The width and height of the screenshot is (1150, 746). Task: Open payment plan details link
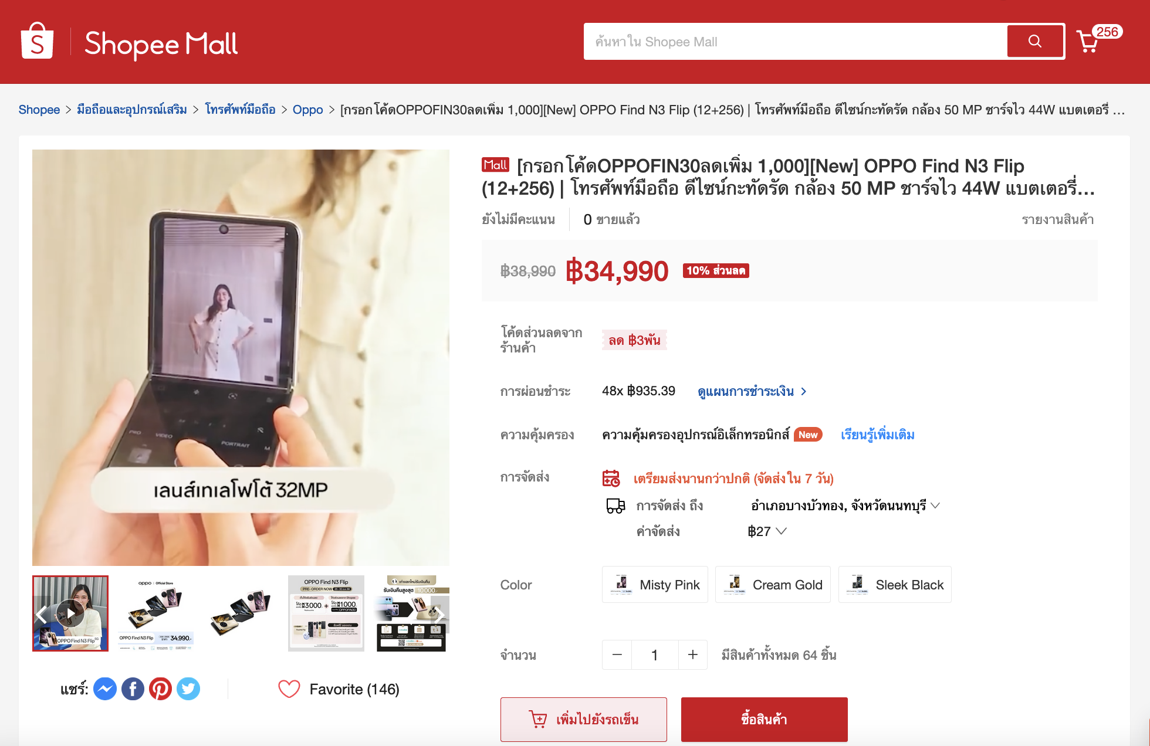click(752, 391)
